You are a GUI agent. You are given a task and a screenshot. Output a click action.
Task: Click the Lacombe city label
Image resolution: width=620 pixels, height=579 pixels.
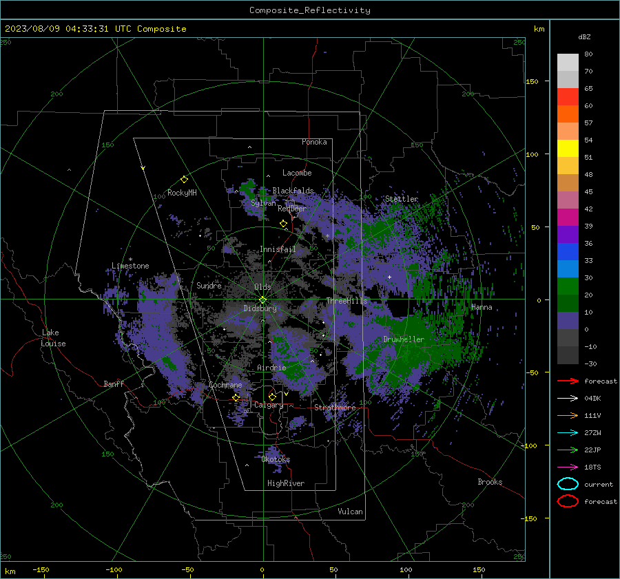click(297, 173)
